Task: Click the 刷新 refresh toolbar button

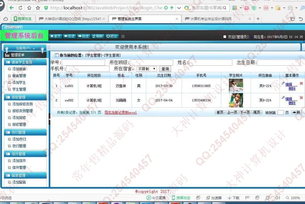Action: pos(98,36)
